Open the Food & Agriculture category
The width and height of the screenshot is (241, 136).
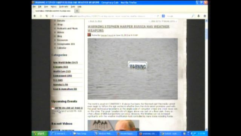click(65, 89)
